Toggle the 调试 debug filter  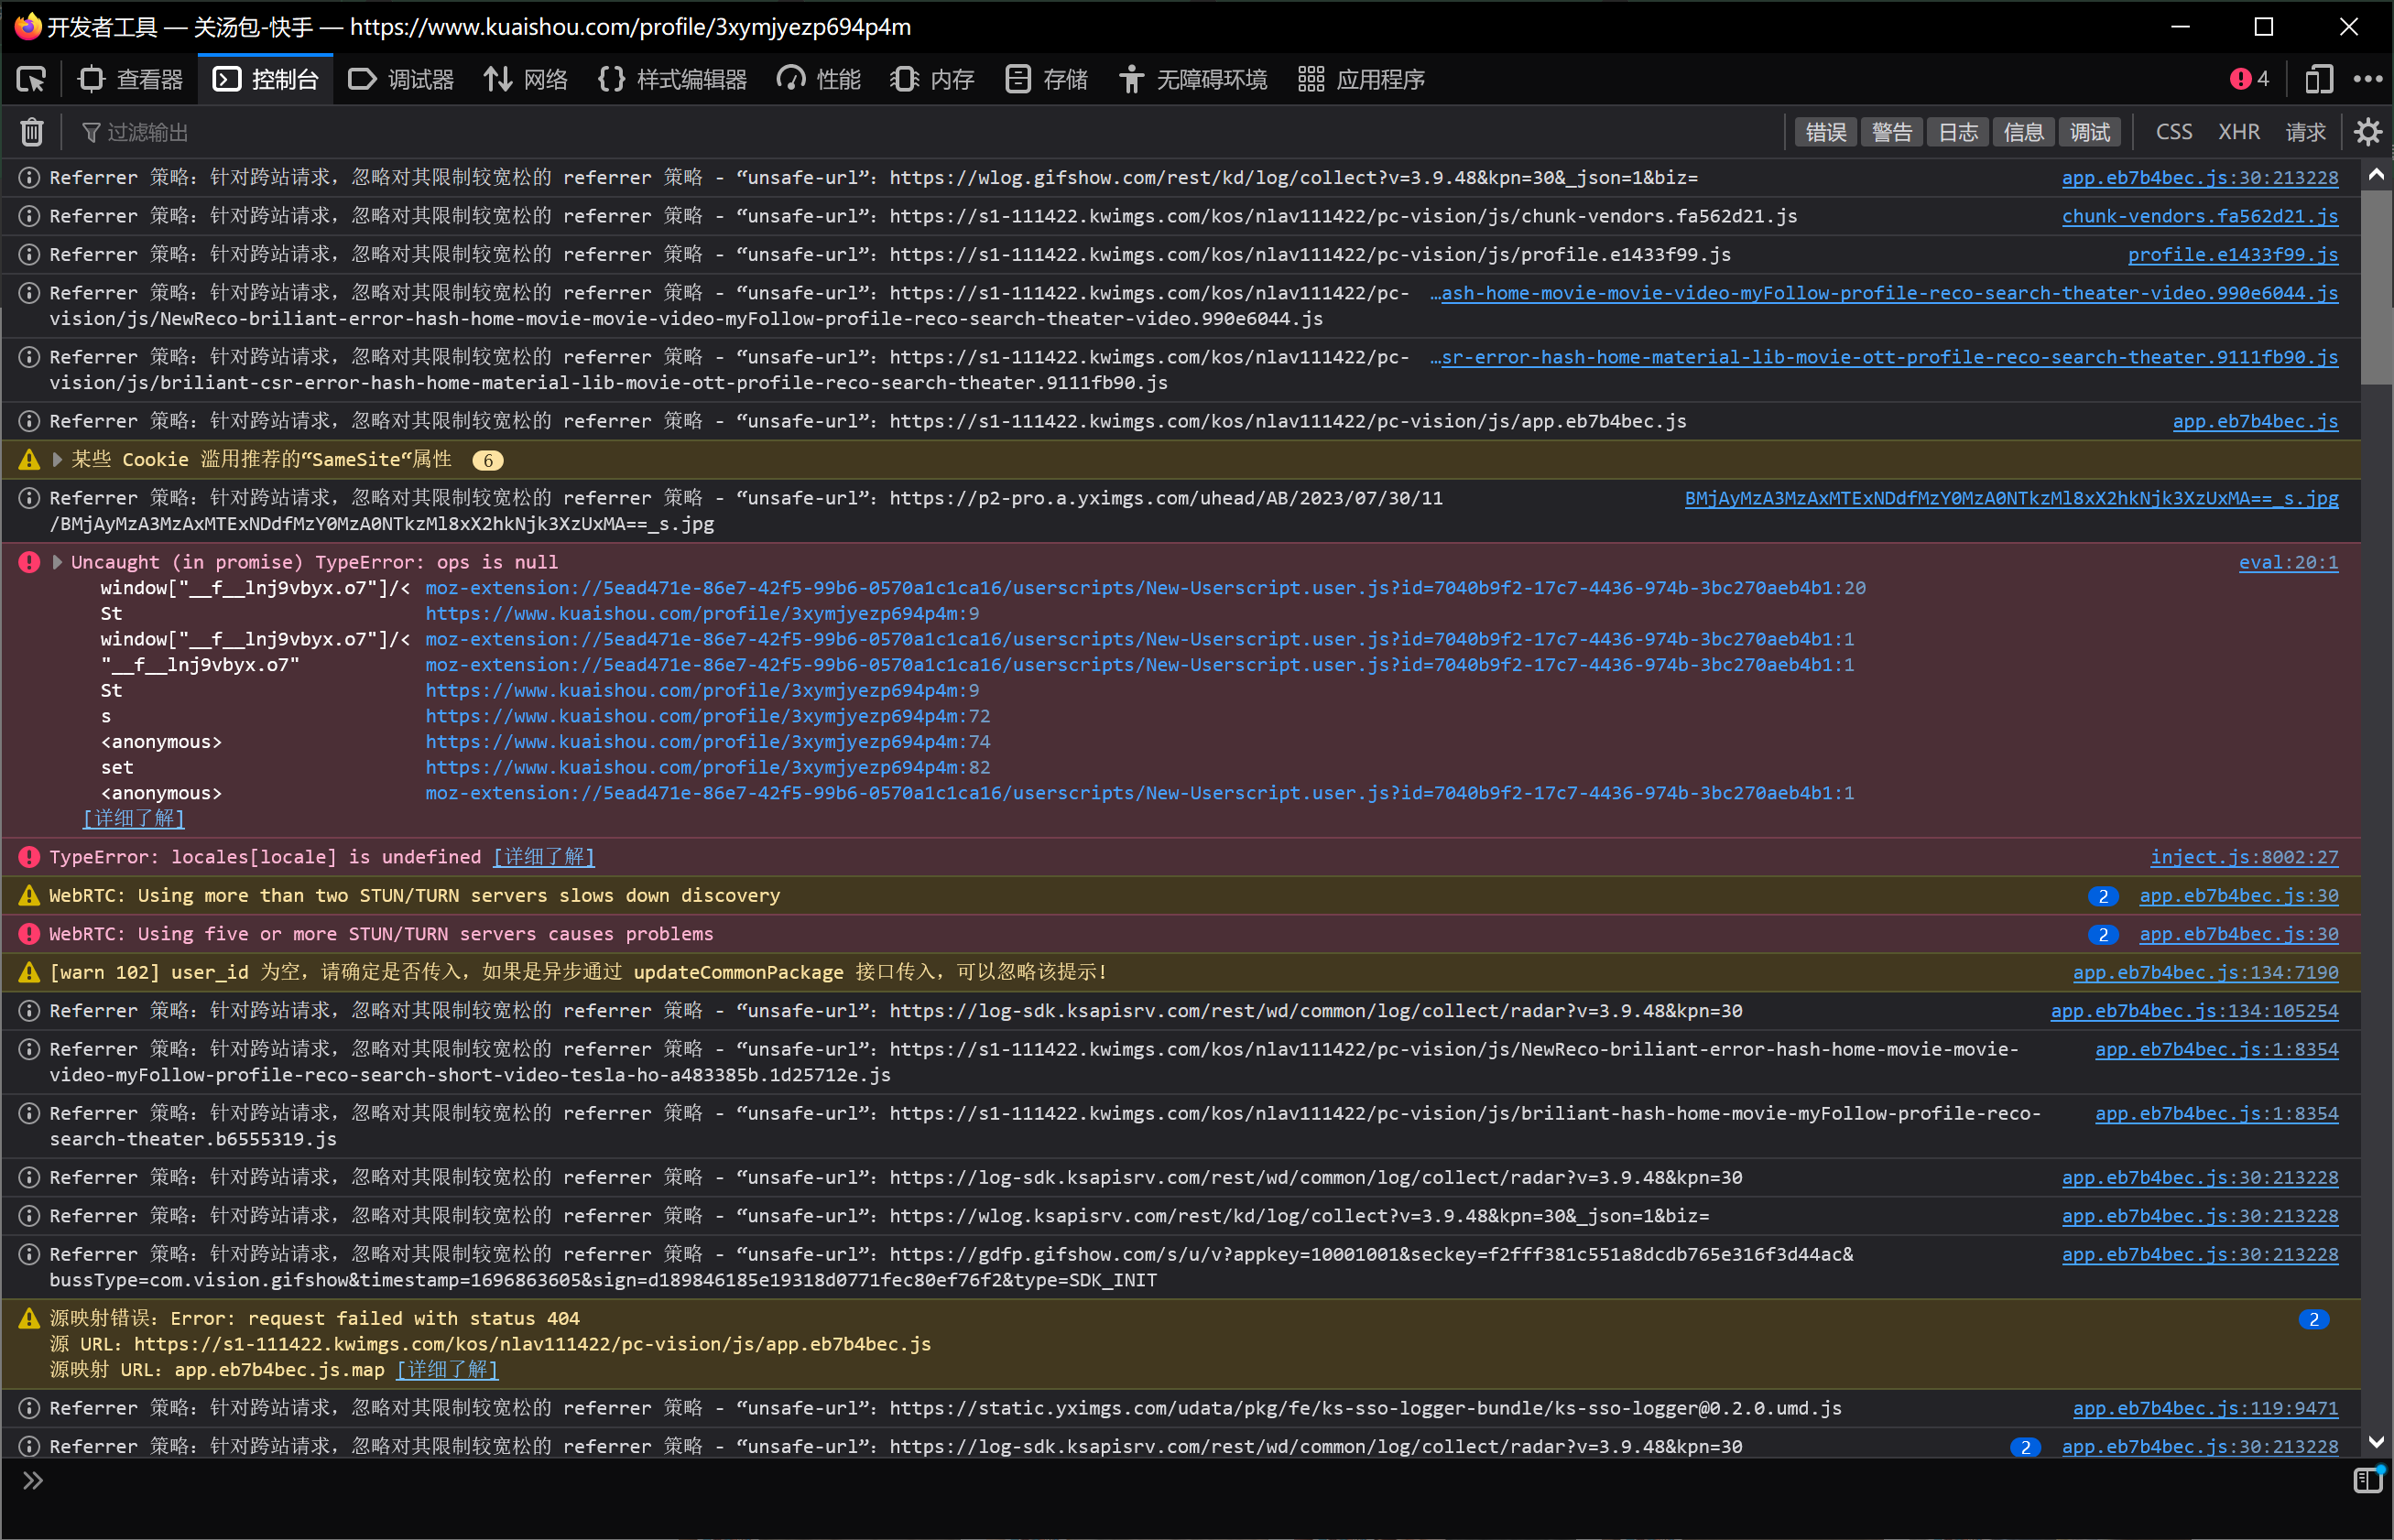2090,132
